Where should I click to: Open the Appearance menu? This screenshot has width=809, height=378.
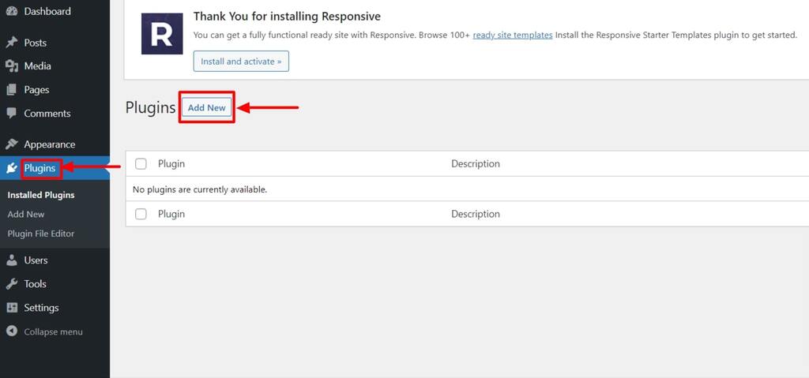tap(50, 144)
